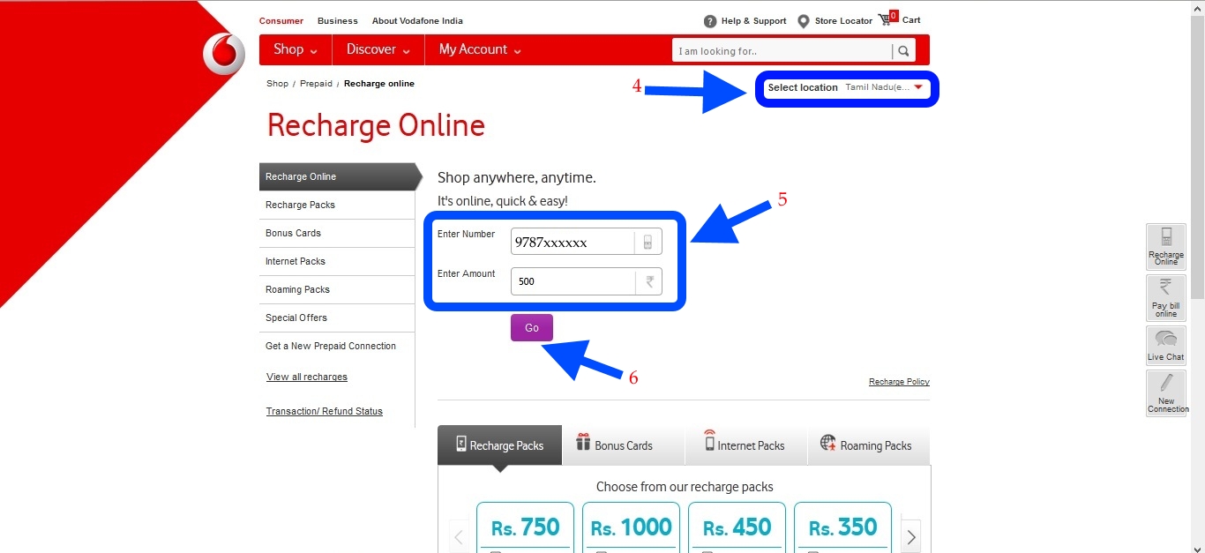Select the Rs. 450 recharge pack

point(737,527)
